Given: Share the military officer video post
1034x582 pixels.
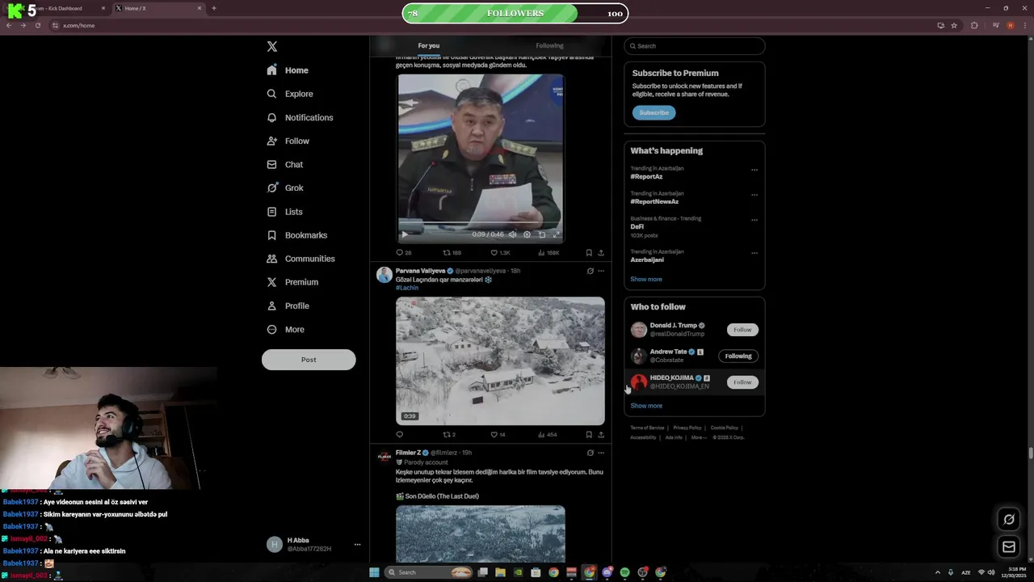Looking at the screenshot, I should tap(601, 253).
